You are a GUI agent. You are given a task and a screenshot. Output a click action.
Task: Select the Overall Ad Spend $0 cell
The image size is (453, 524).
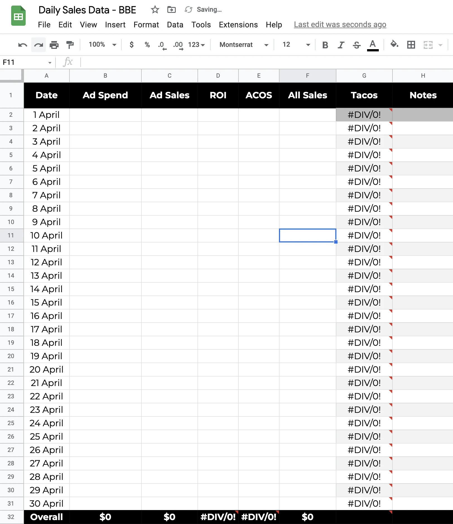click(105, 517)
